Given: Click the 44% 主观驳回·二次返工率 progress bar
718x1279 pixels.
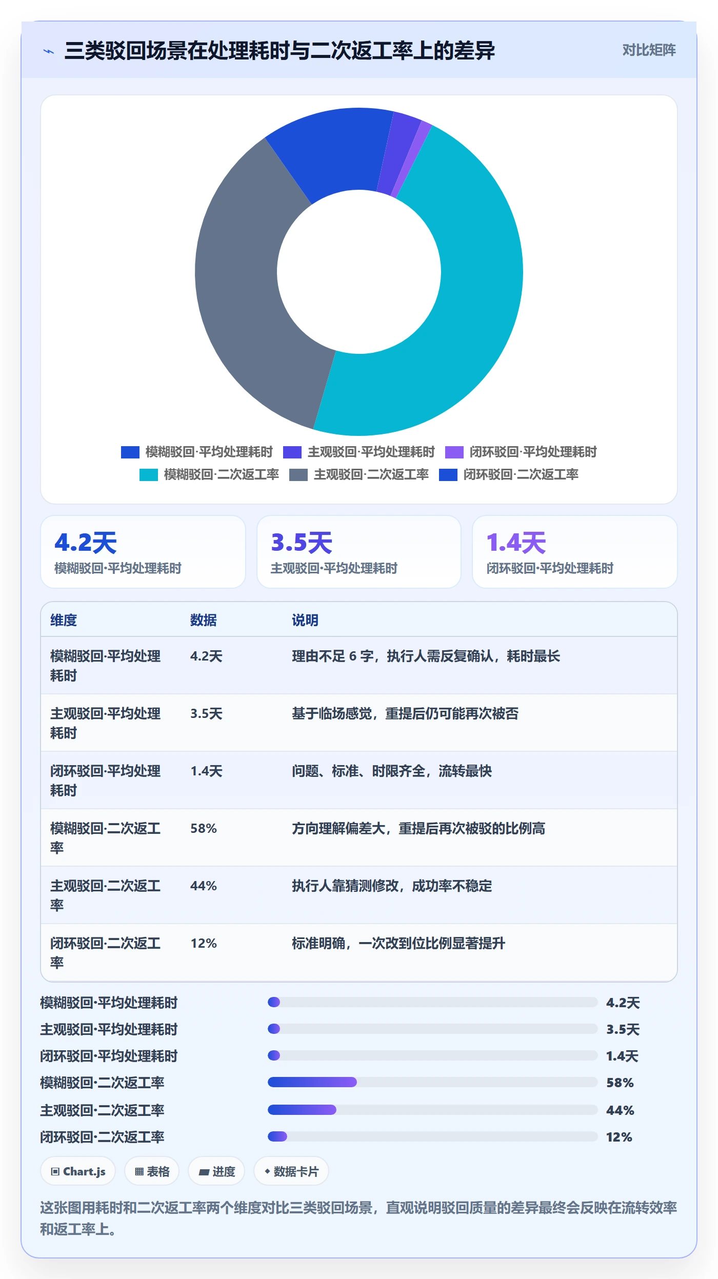Looking at the screenshot, I should tap(432, 1110).
